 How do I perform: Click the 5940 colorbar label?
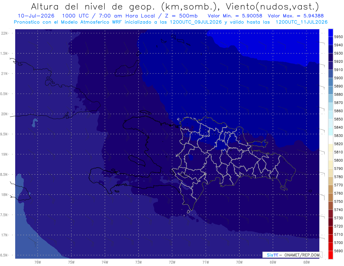[339, 45]
